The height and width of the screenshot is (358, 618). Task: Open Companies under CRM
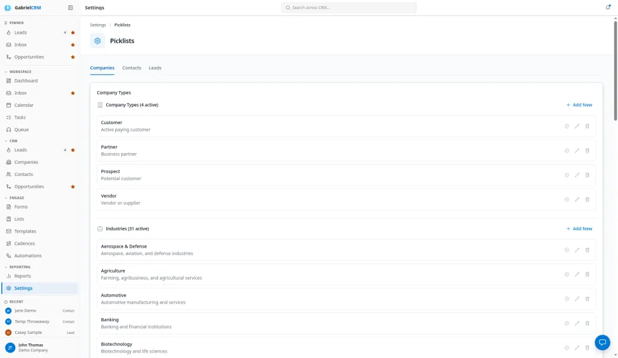tap(39, 162)
